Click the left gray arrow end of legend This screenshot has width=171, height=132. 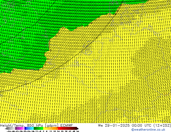point(6,128)
